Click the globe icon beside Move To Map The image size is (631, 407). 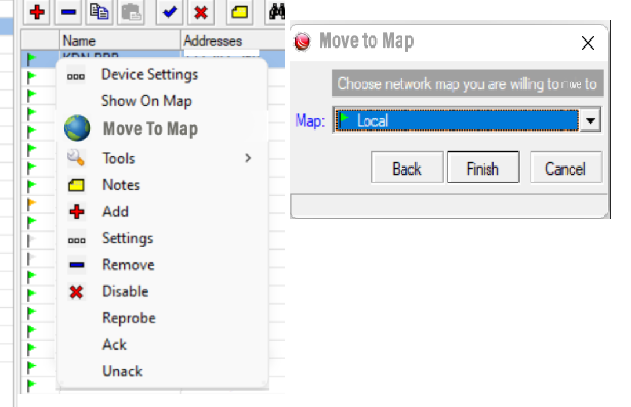click(x=77, y=128)
